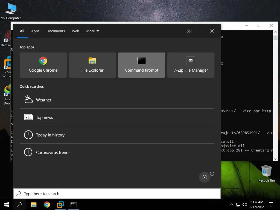The image size is (280, 210).
Task: Switch to Command Prompt window in taskbar
Action: click(74, 205)
